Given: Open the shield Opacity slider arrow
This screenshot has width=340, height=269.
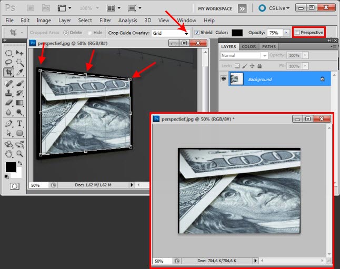Looking at the screenshot, I should [x=286, y=33].
